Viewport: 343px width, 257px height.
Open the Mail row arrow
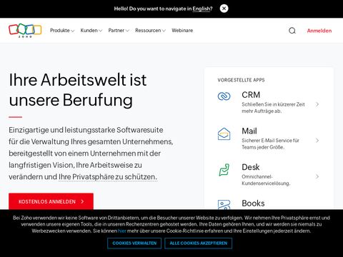tap(317, 141)
